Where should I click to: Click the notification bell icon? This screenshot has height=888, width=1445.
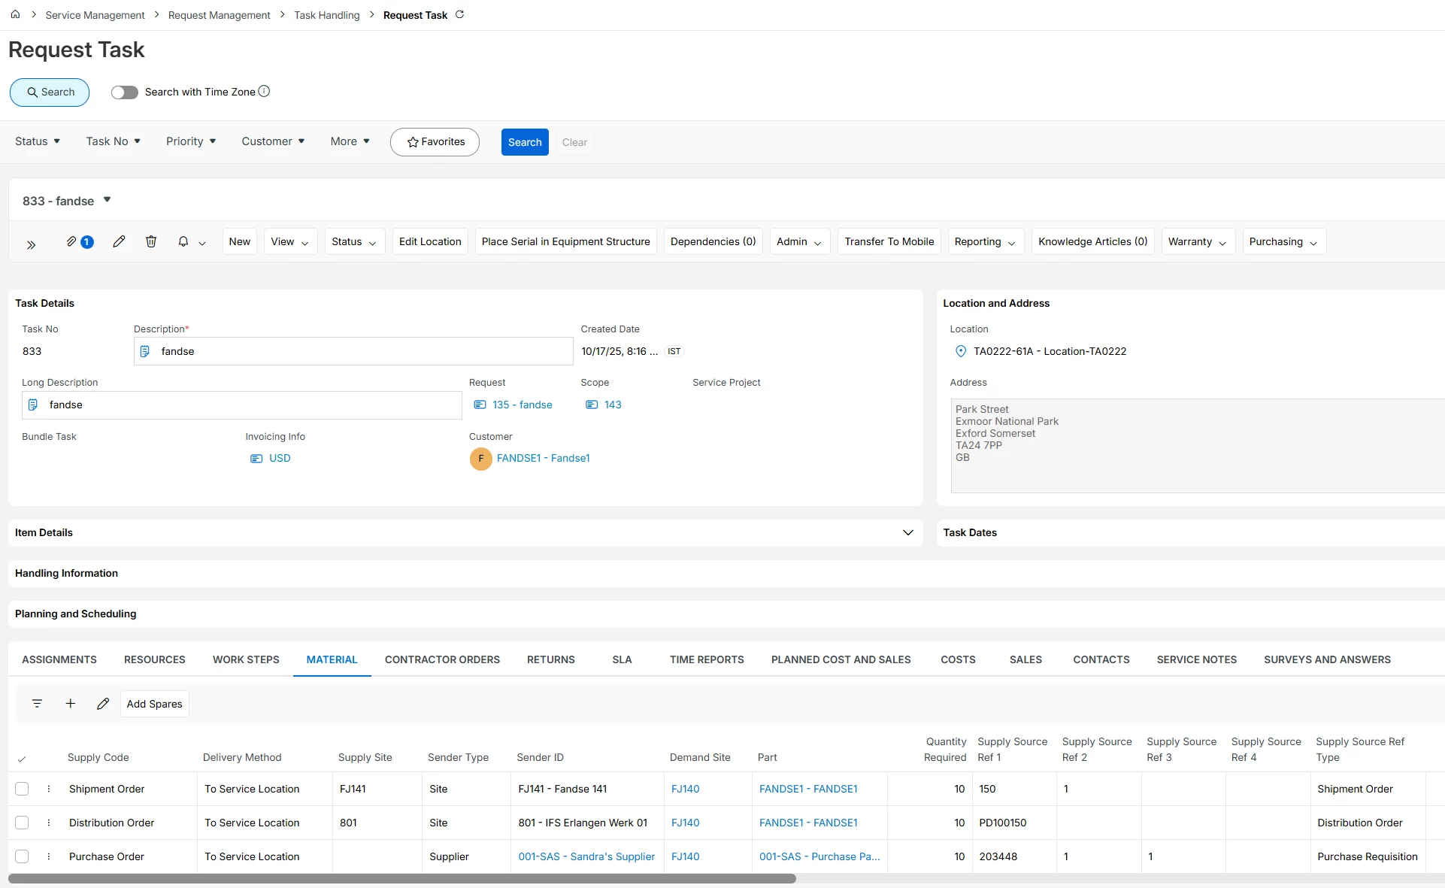tap(183, 241)
